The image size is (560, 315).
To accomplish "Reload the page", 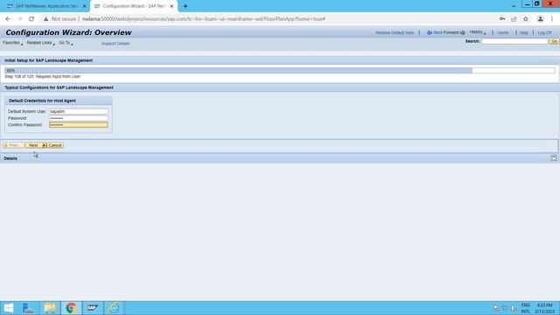I will (x=31, y=19).
